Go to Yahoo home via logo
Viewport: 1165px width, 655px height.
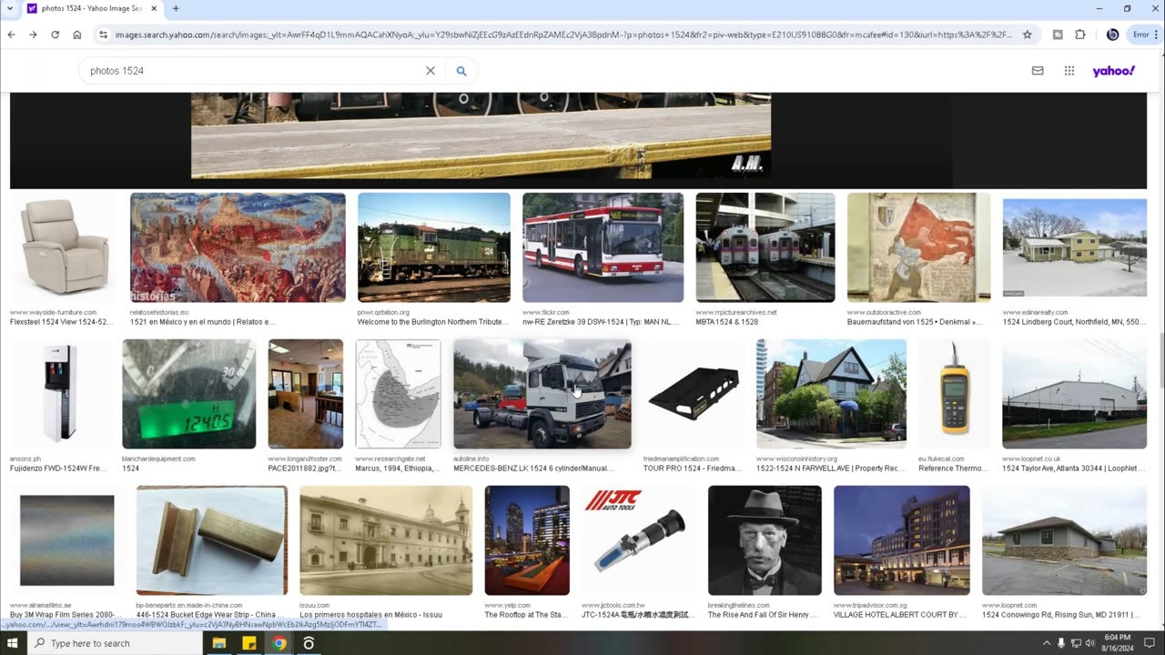tap(1114, 70)
